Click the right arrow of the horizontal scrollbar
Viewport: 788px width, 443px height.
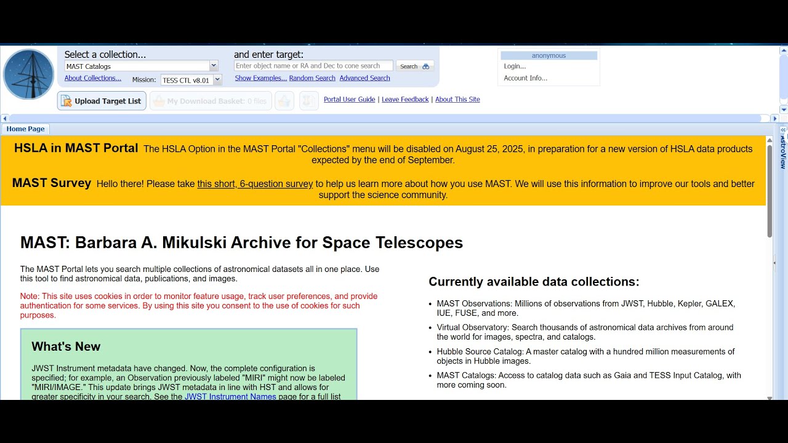pos(774,118)
